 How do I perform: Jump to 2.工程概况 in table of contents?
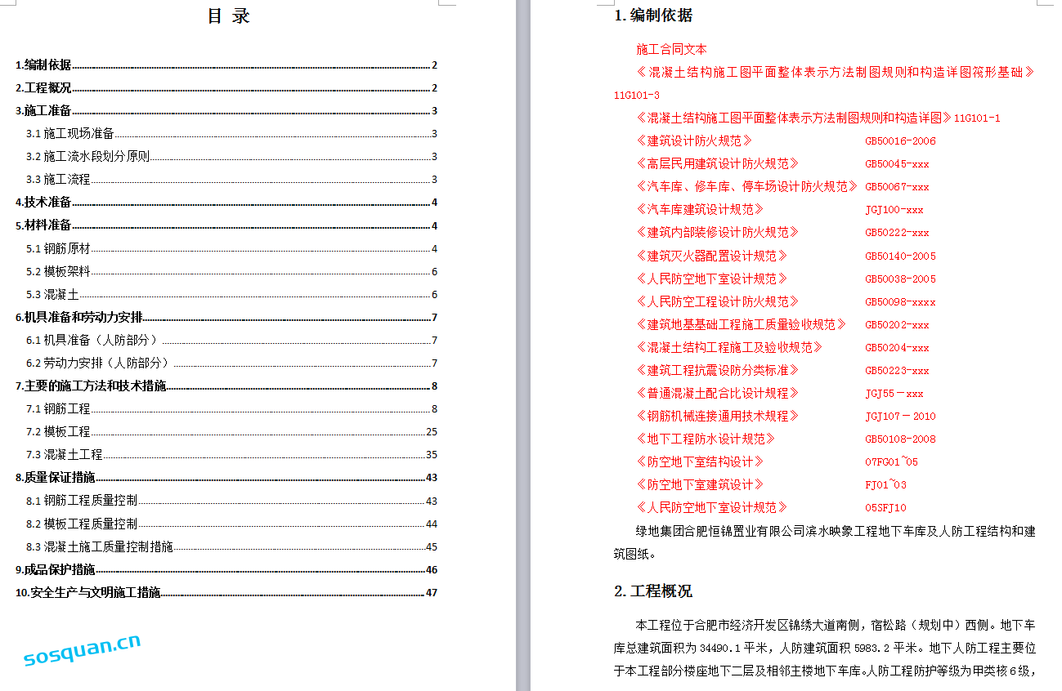click(43, 88)
